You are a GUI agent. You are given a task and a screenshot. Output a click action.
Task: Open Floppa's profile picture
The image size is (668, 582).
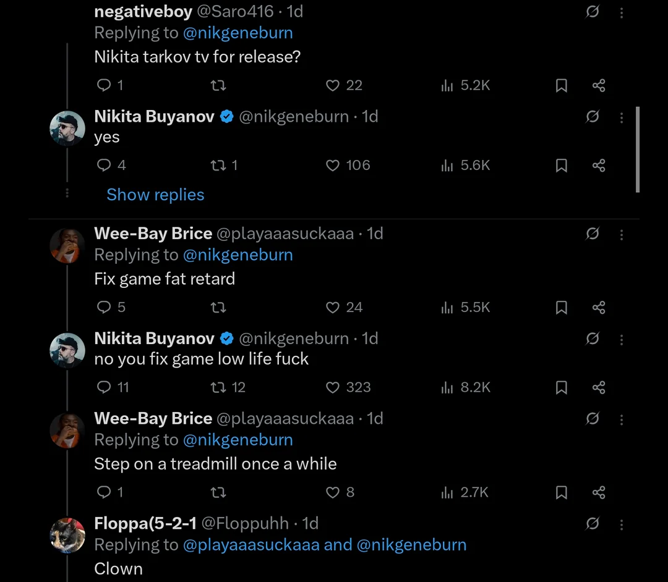(67, 535)
